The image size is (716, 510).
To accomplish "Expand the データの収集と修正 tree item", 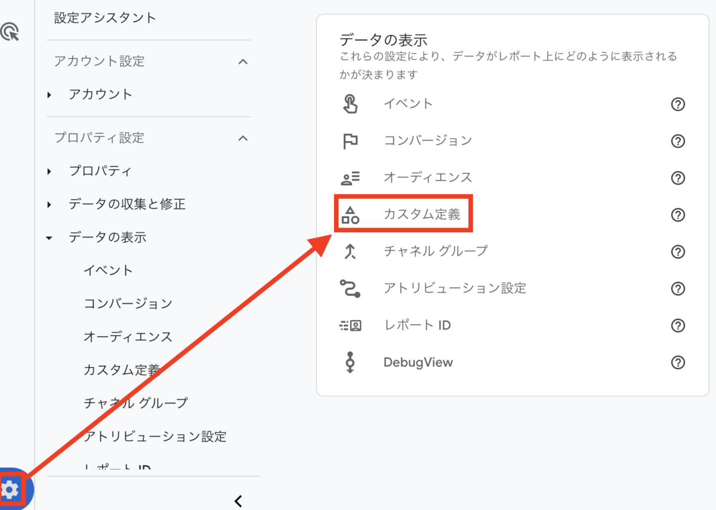I will (50, 205).
